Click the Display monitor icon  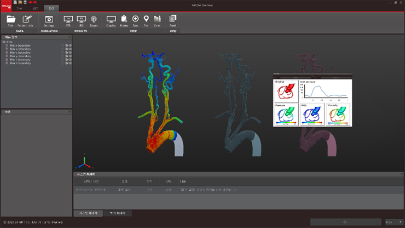click(x=111, y=20)
